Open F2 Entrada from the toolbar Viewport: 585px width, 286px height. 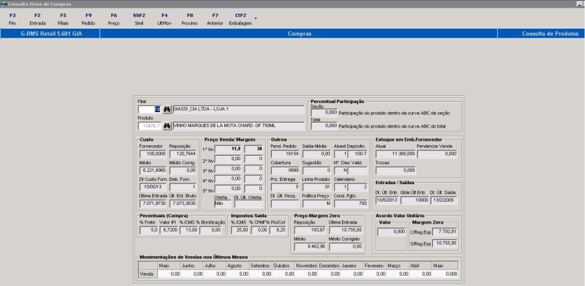click(37, 18)
